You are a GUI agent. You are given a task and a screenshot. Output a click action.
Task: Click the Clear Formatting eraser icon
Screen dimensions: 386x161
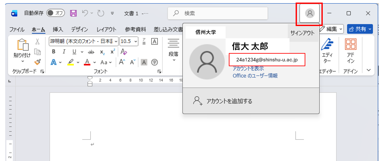click(124, 52)
